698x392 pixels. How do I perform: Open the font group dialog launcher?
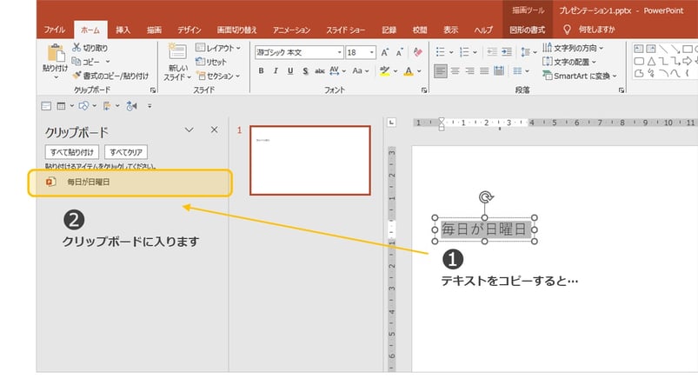tap(424, 90)
